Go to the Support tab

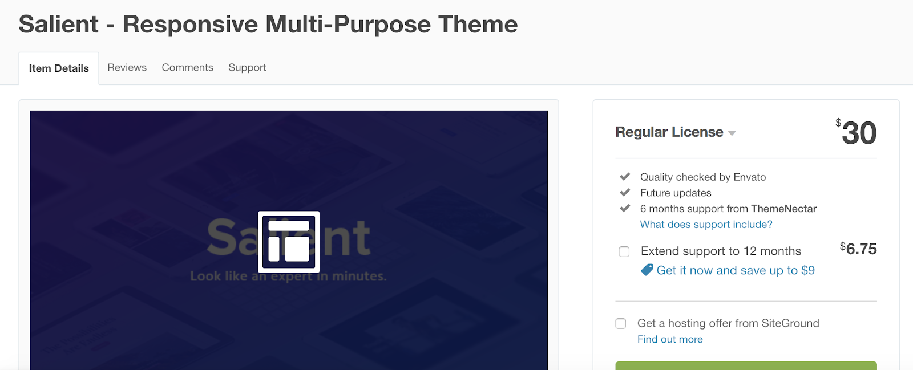click(247, 67)
